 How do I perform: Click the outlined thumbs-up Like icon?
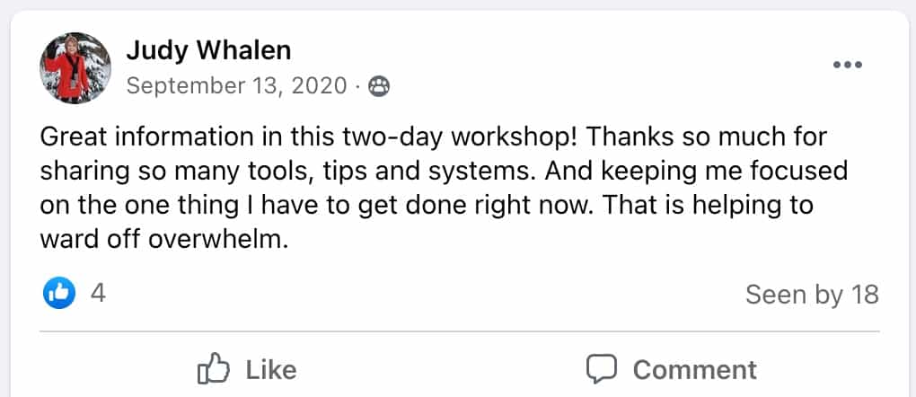212,369
